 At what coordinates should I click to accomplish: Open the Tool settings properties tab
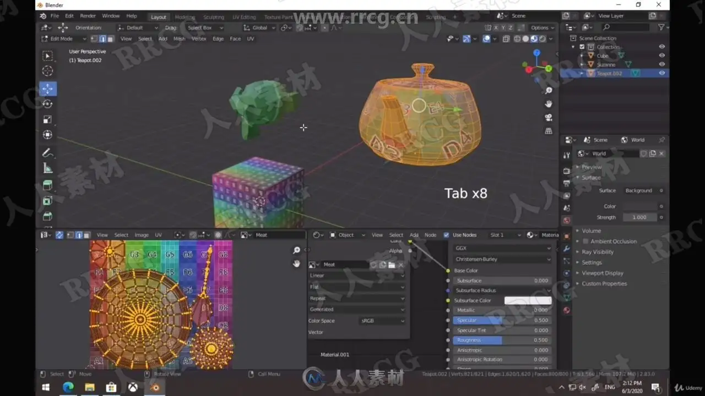[567, 156]
